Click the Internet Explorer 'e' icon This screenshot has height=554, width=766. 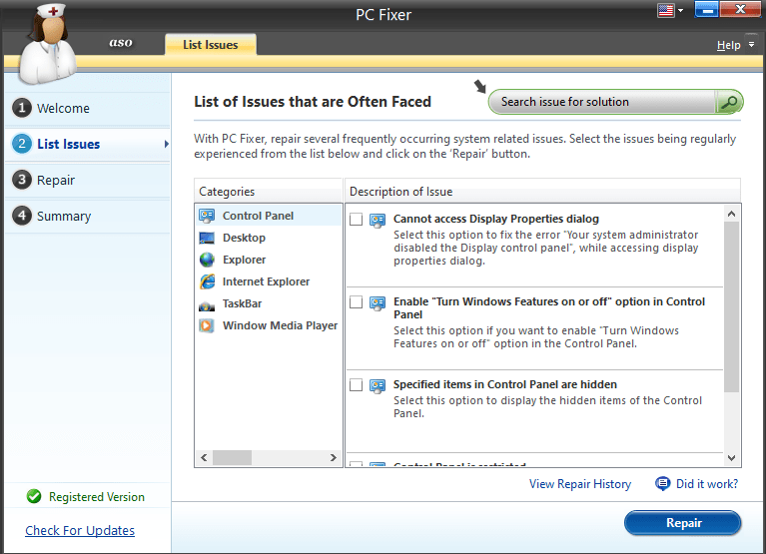coord(207,281)
